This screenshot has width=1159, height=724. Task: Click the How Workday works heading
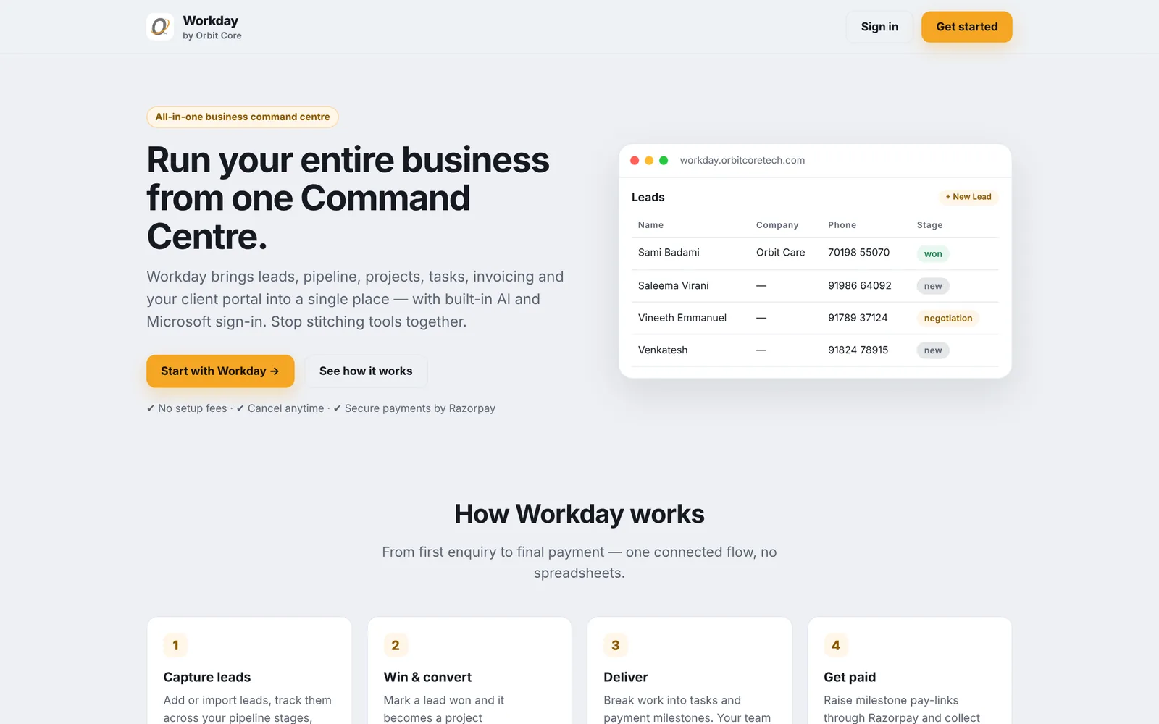coord(579,514)
